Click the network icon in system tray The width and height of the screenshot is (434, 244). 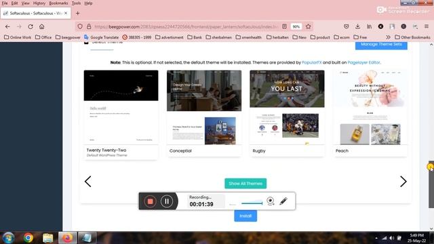coord(384,238)
